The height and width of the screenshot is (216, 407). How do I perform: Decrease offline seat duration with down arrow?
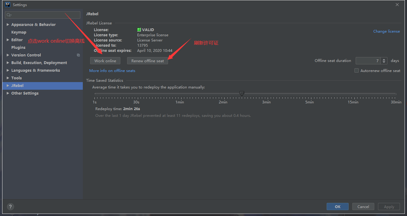384,63
